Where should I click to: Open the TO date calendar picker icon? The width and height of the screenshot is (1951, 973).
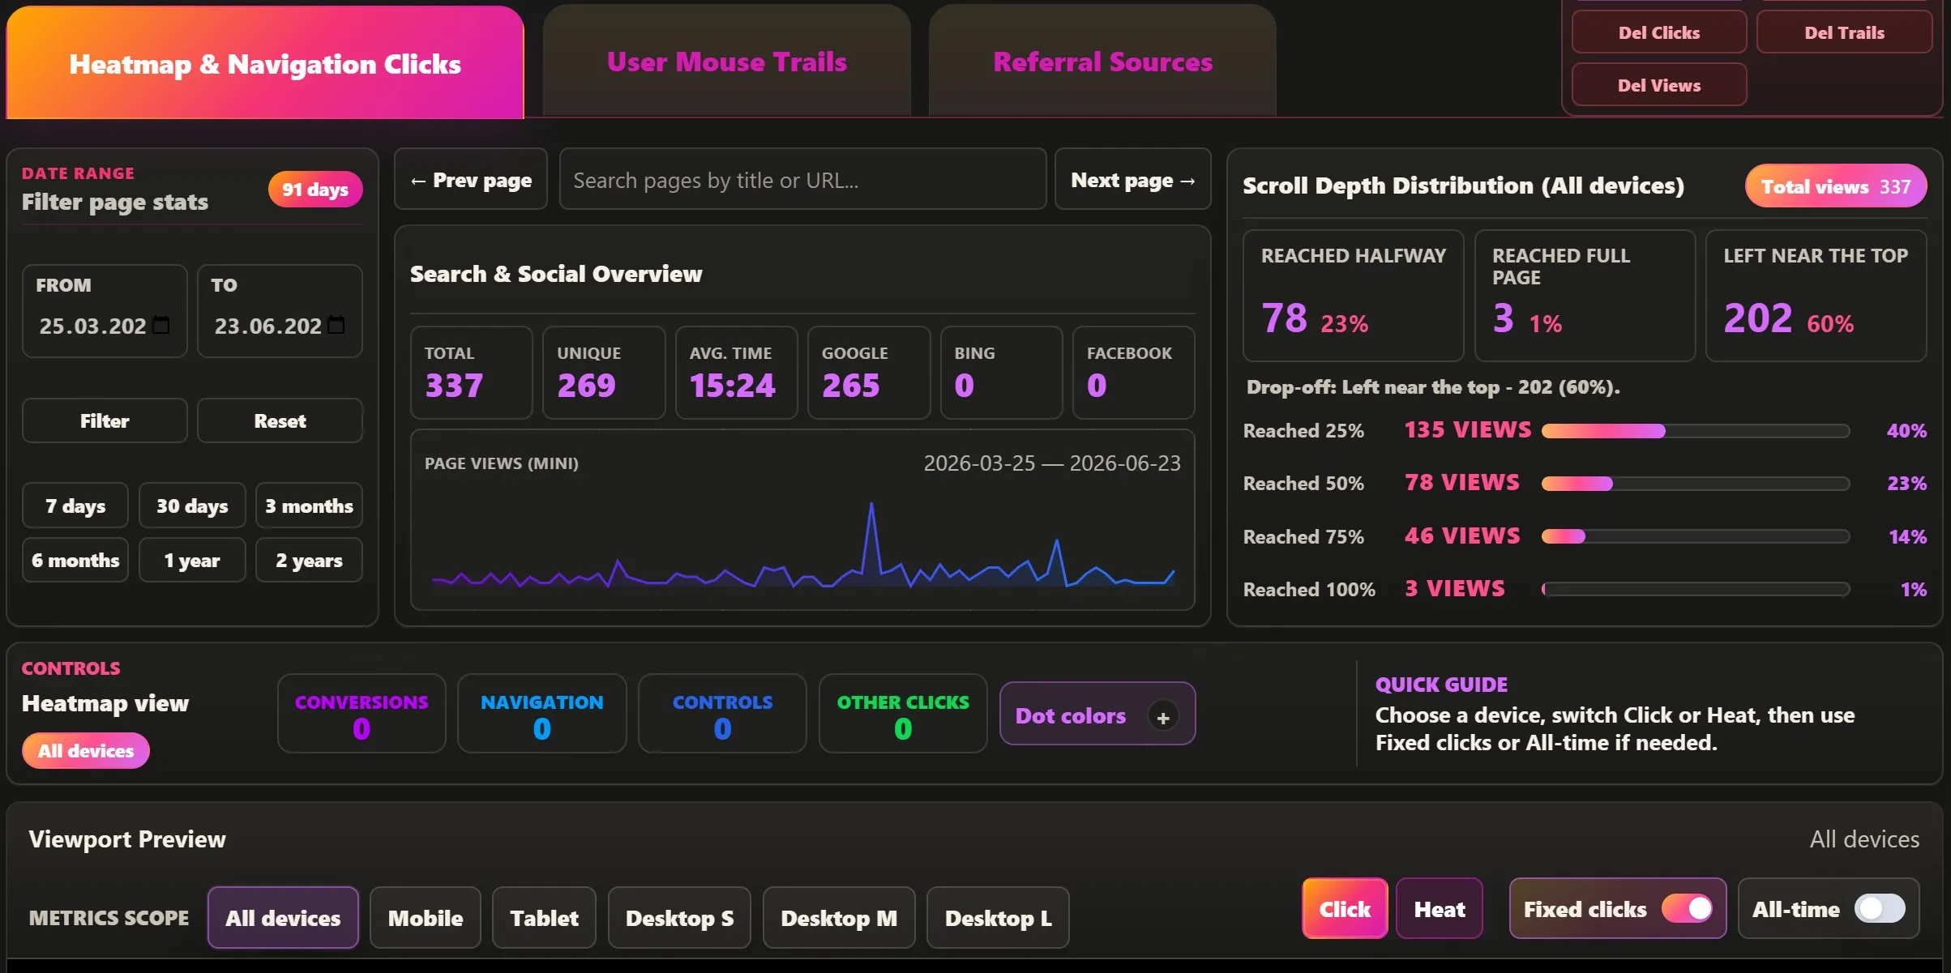coord(336,325)
